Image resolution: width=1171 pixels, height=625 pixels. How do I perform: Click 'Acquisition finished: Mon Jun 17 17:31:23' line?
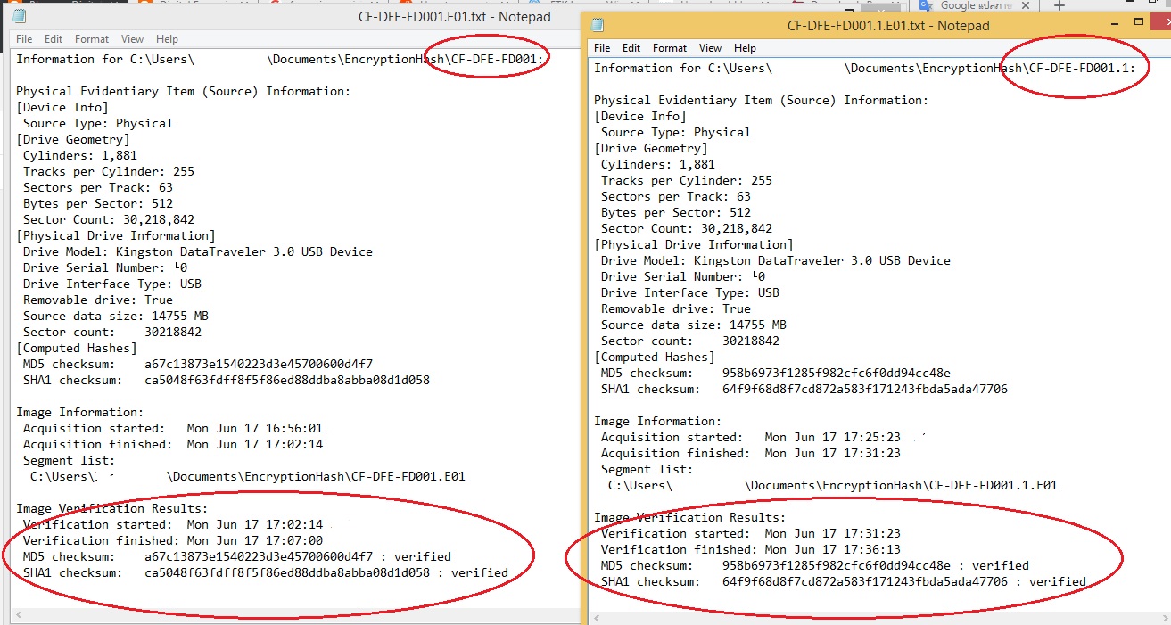[x=751, y=453]
